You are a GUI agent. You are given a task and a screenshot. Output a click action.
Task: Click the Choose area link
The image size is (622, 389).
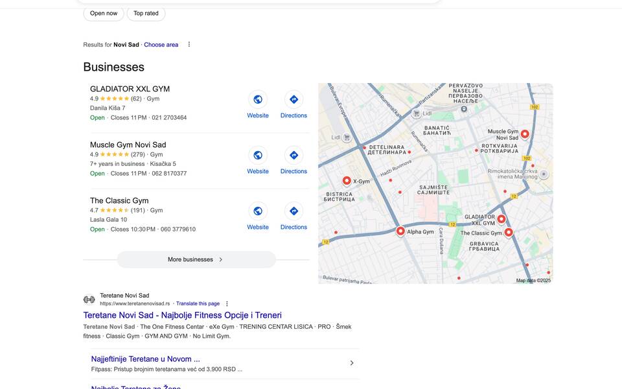[x=161, y=45]
